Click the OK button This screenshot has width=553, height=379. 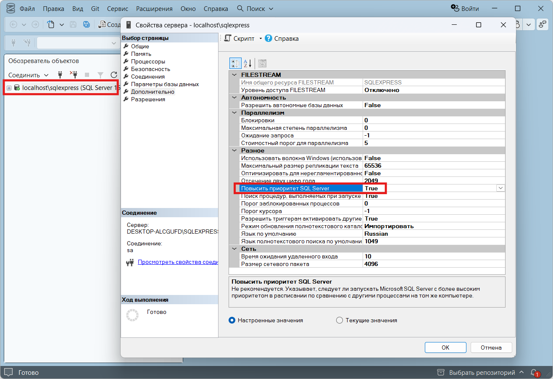pyautogui.click(x=445, y=347)
